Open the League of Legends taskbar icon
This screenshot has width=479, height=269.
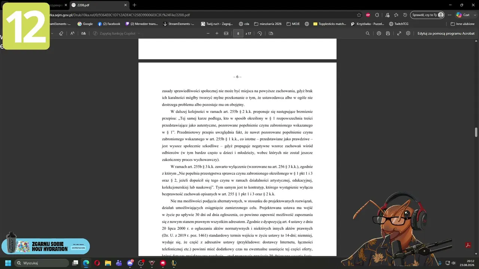pyautogui.click(x=174, y=263)
